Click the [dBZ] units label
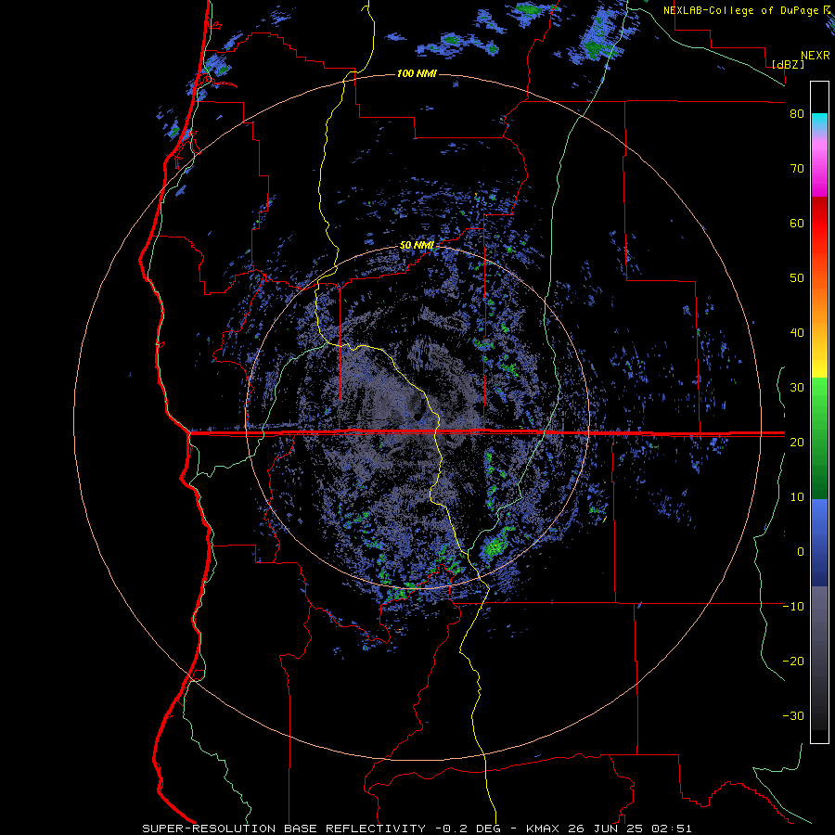Image resolution: width=835 pixels, height=835 pixels. (x=788, y=64)
